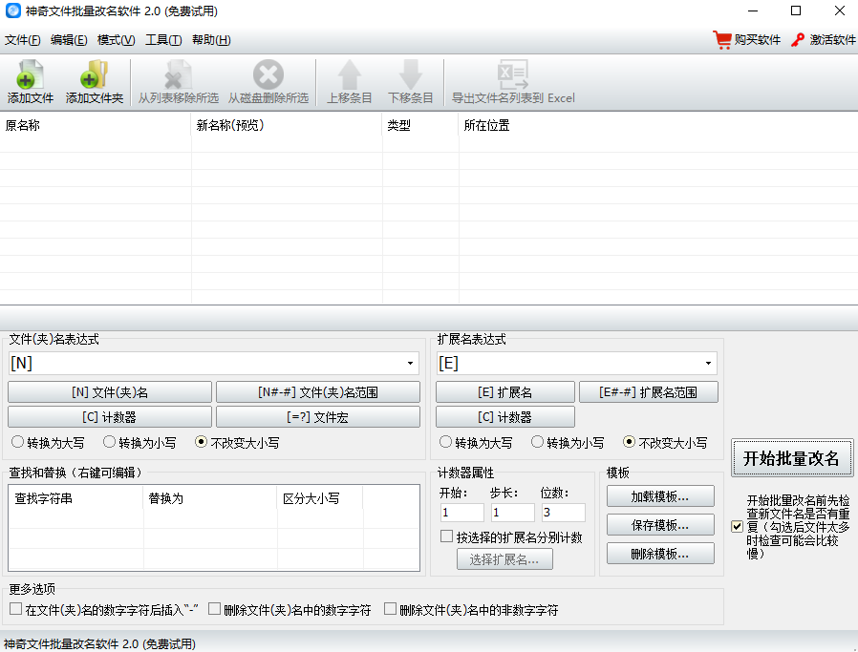This screenshot has width=858, height=652.
Task: Click the 替换为 column header
Action: (x=210, y=498)
